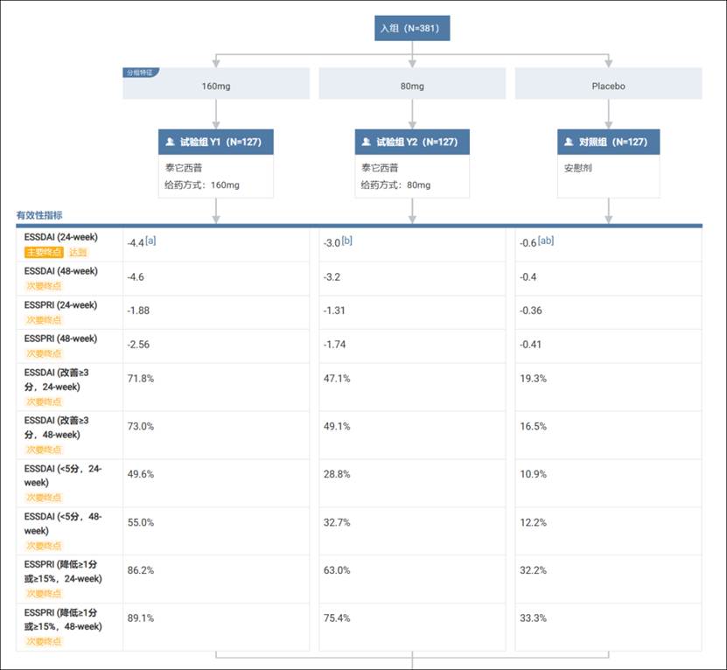Click the 47.1% value cell
The height and width of the screenshot is (670, 727).
[412, 387]
